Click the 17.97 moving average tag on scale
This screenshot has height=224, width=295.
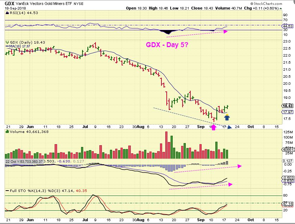(288, 112)
